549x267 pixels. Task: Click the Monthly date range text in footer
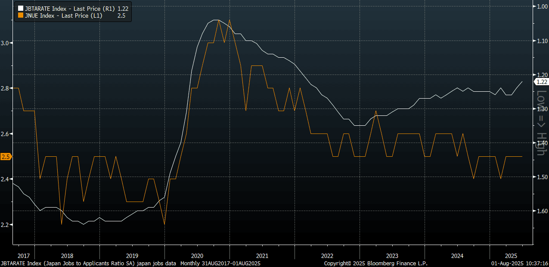[220, 263]
